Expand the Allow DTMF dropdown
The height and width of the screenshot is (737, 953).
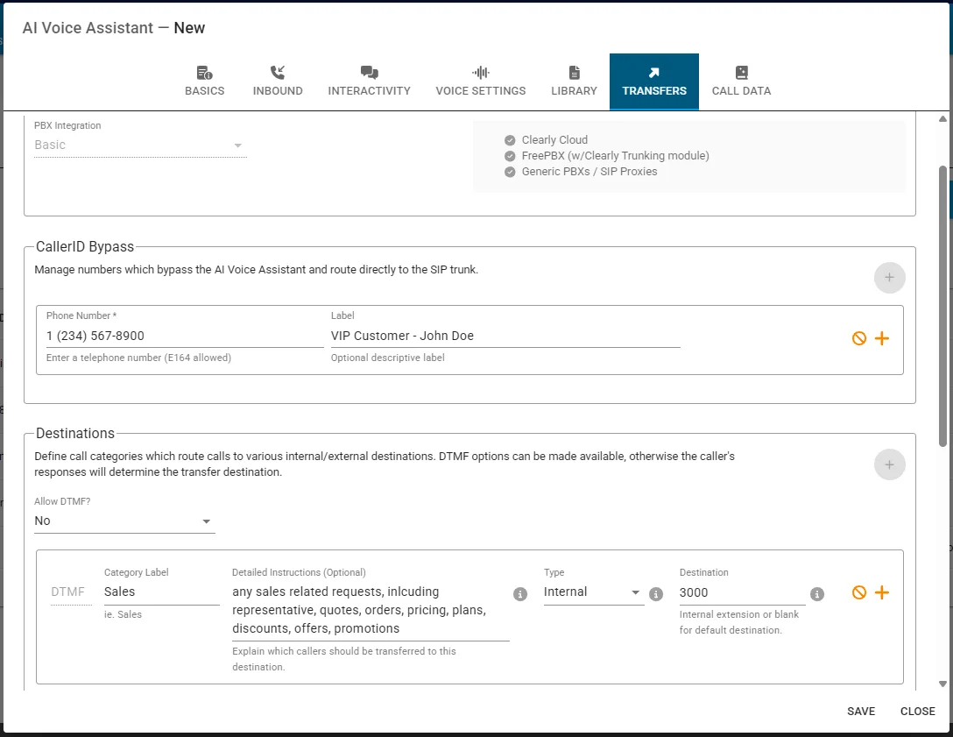click(124, 521)
